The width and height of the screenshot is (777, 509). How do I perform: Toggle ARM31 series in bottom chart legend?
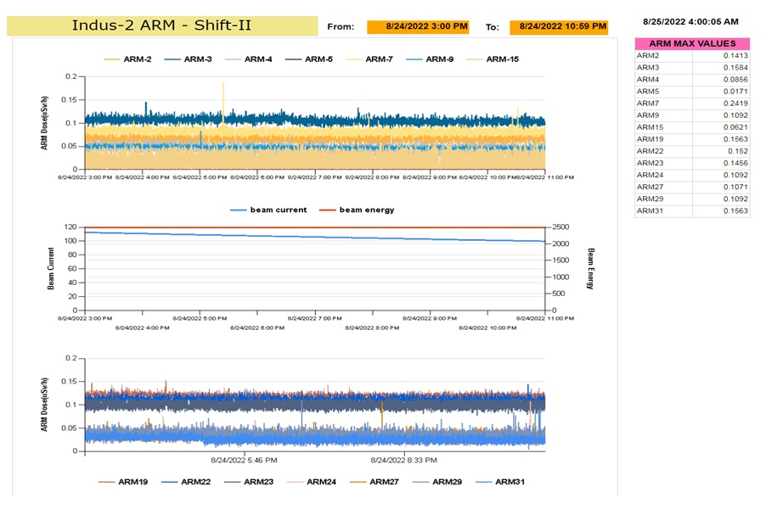500,482
